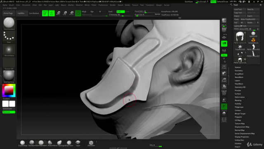Open the MatCap Gray material picker
This screenshot has height=149, width=264.
[9, 77]
